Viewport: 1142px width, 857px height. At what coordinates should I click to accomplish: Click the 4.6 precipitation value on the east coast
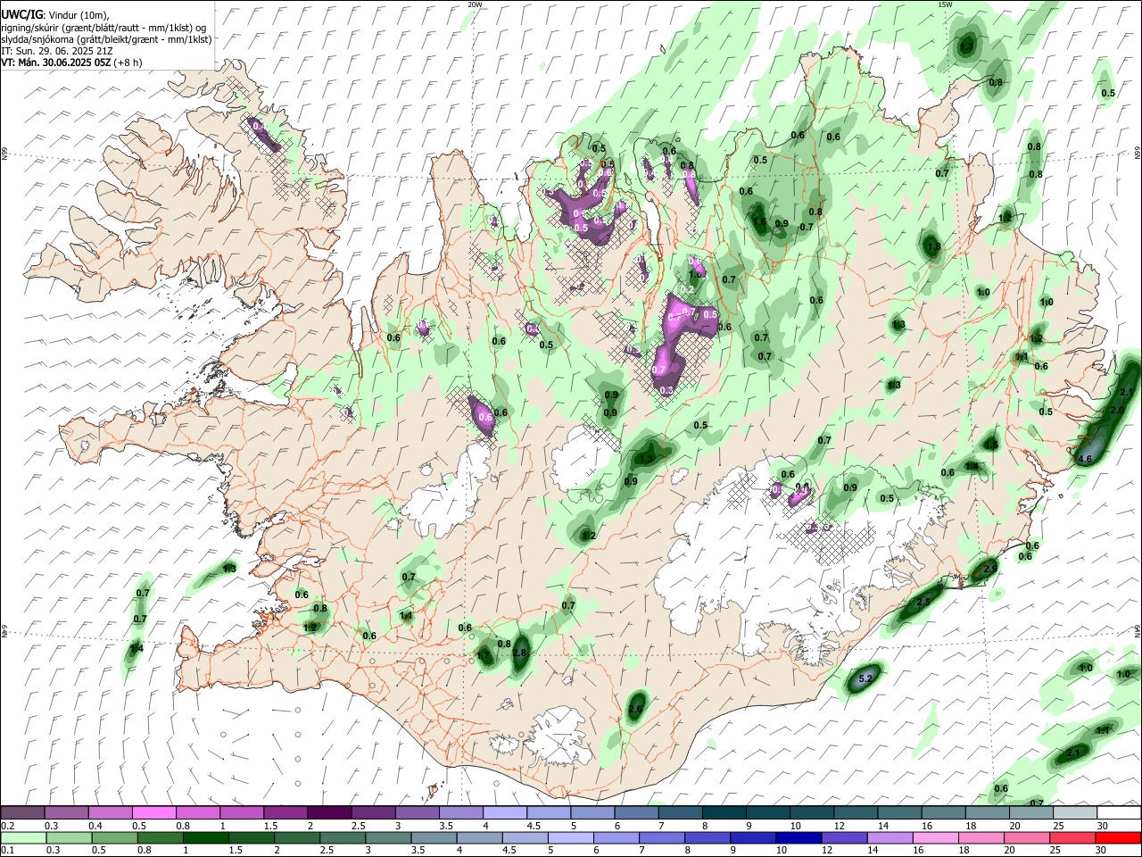(1085, 459)
